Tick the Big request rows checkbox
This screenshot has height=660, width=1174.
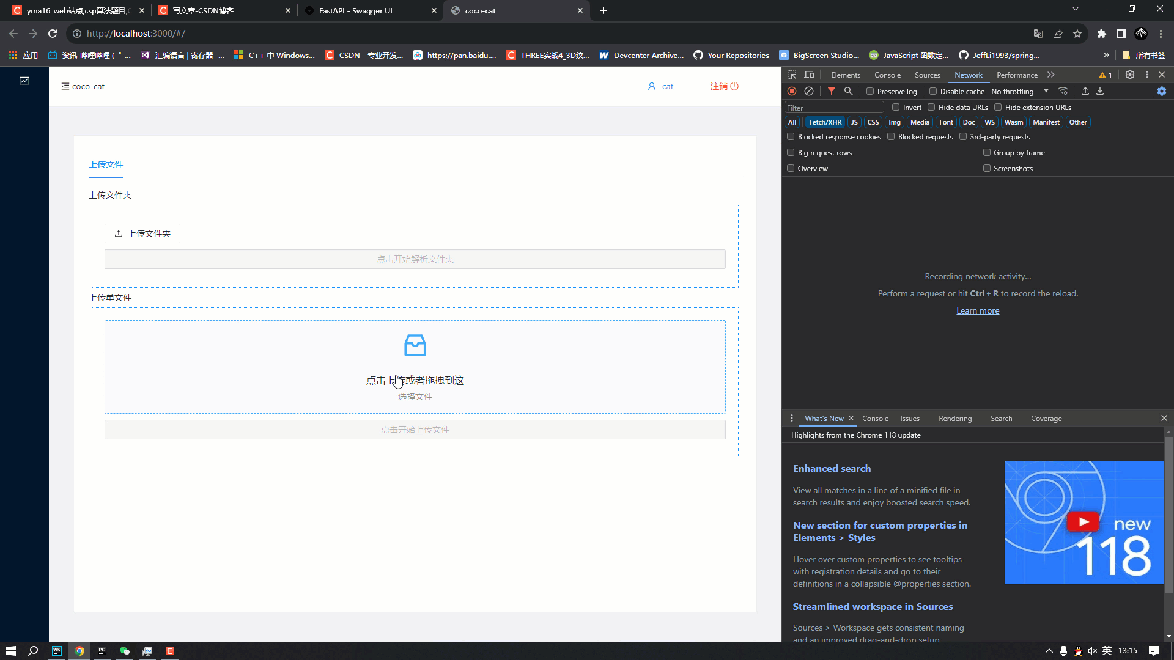[x=791, y=152]
